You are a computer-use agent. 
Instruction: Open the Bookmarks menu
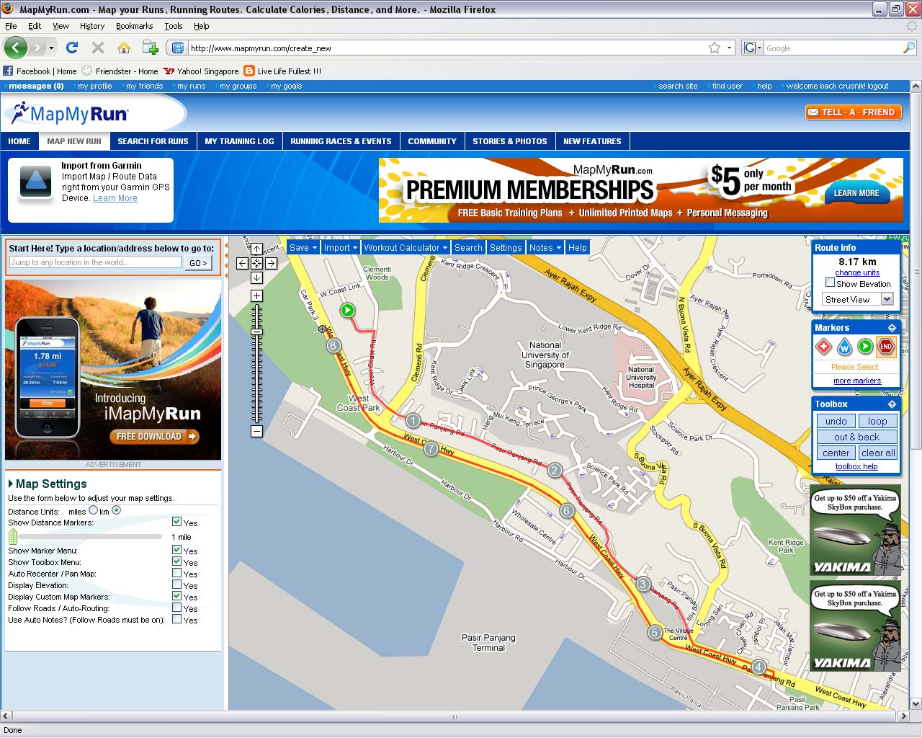click(134, 26)
